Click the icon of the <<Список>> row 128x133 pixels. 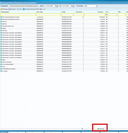coord(1,17)
